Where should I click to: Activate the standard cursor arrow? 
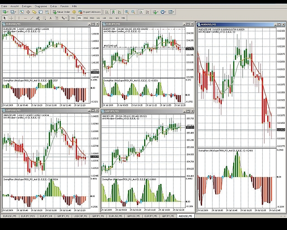[x=5, y=18]
